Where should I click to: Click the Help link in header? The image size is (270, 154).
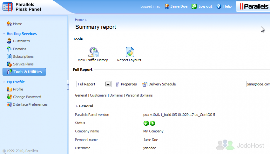point(227,6)
